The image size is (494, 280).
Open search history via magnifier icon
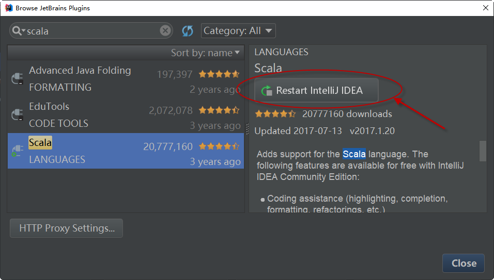click(18, 31)
